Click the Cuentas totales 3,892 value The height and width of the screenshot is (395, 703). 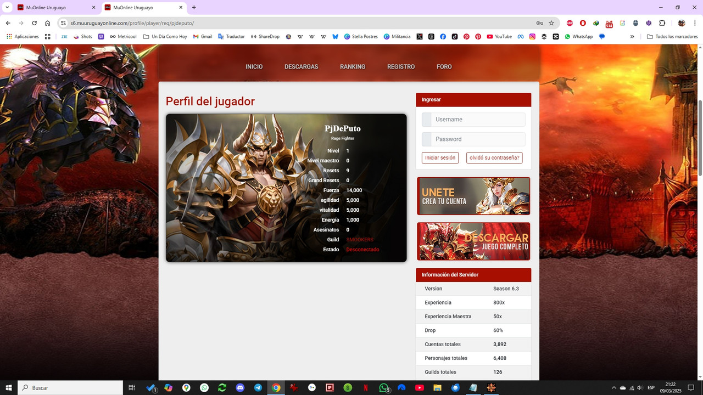point(500,344)
